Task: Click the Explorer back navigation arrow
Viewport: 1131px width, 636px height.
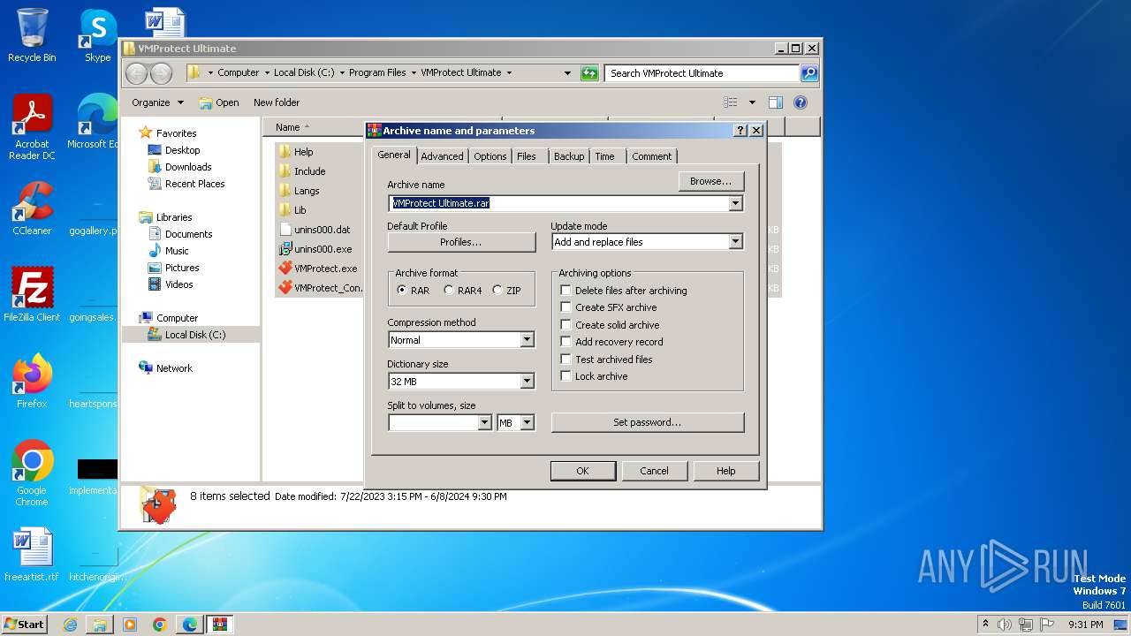Action: 137,73
